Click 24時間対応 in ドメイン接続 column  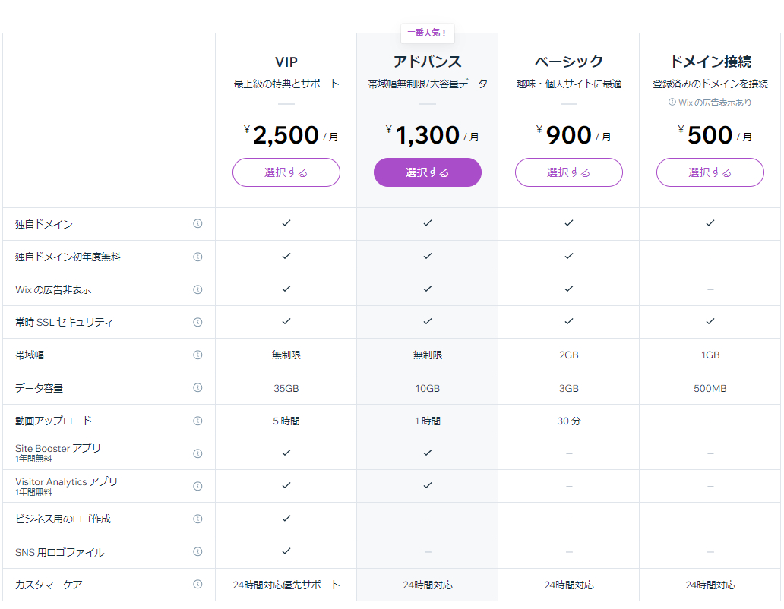[710, 585]
